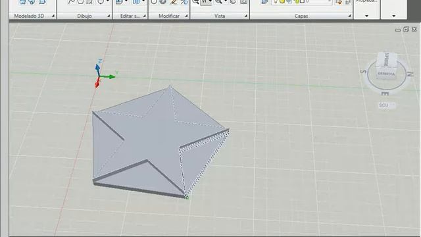Expand the Vista panel arrow
Screen dimensions: 421x237
point(245,16)
